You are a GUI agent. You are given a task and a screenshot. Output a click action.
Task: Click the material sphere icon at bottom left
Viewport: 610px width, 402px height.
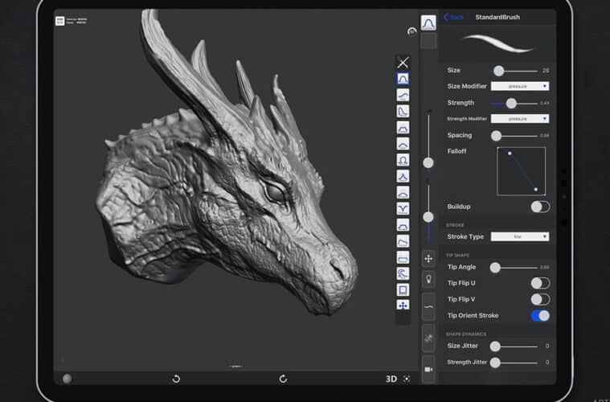tap(67, 379)
